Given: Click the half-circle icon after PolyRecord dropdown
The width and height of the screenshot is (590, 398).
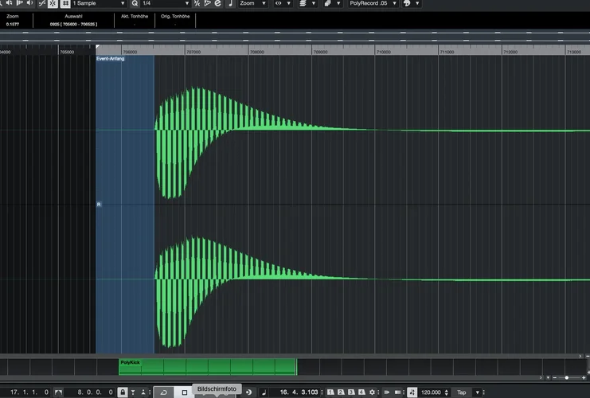Looking at the screenshot, I should click(407, 3).
